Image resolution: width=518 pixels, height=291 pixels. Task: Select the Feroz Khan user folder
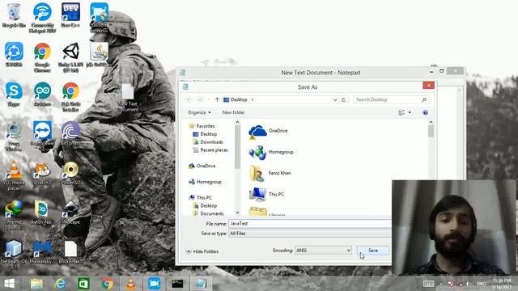pos(270,173)
